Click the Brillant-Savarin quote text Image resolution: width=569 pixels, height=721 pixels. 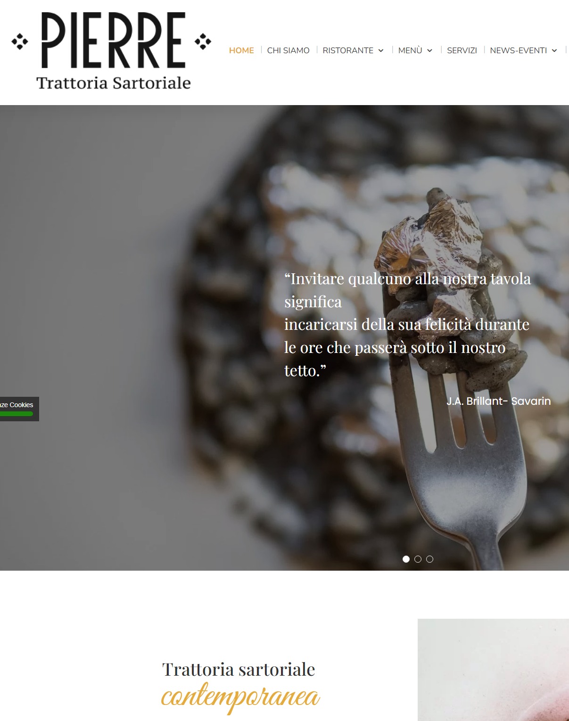click(408, 325)
